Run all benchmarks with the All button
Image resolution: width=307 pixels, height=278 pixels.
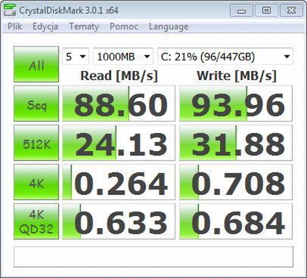pyautogui.click(x=36, y=64)
